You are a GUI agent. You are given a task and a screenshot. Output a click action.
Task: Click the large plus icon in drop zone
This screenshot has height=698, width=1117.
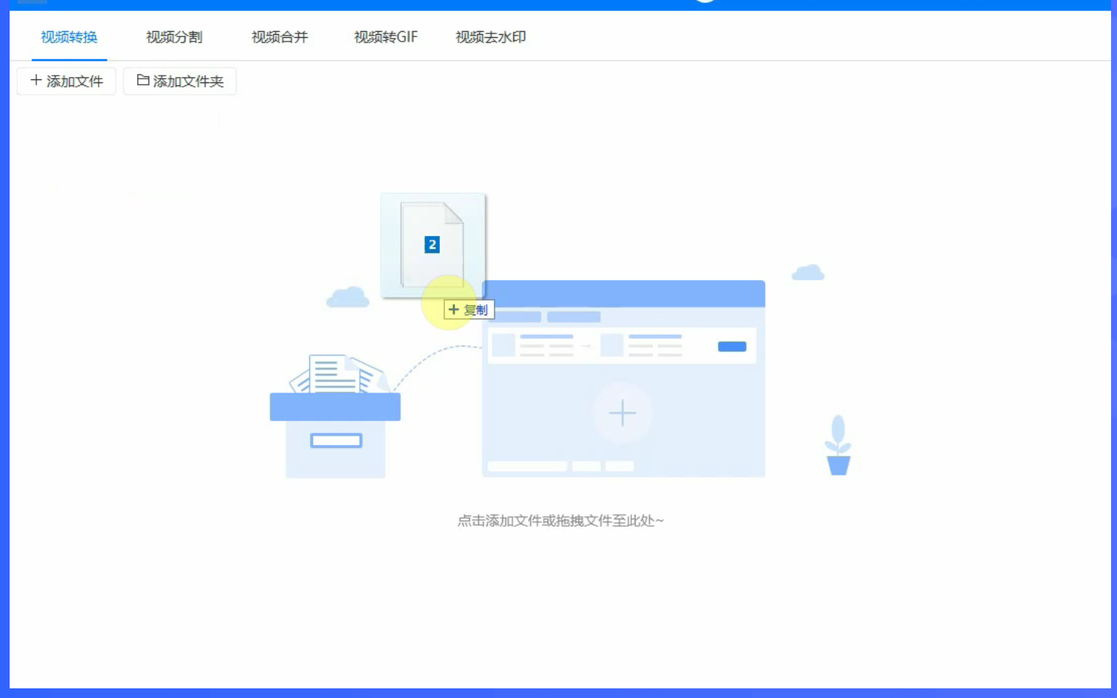tap(623, 413)
